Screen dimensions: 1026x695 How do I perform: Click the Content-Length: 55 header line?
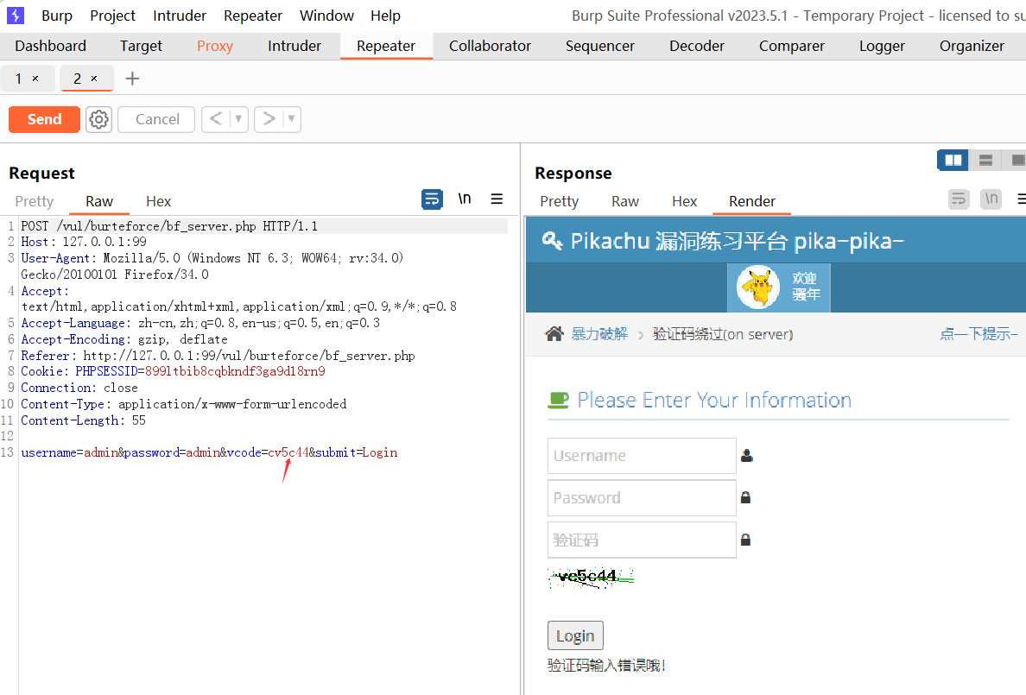[83, 420]
